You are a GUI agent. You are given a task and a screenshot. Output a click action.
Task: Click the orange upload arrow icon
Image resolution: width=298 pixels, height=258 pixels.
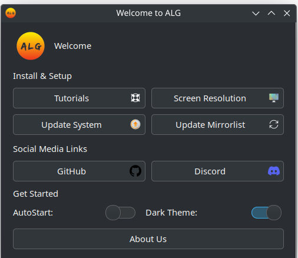pyautogui.click(x=135, y=124)
